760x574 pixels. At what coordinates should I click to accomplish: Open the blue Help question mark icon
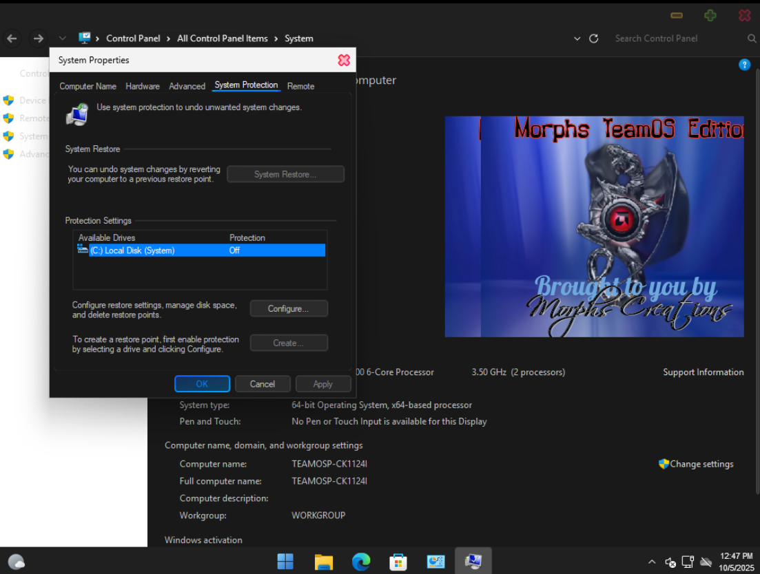click(744, 65)
